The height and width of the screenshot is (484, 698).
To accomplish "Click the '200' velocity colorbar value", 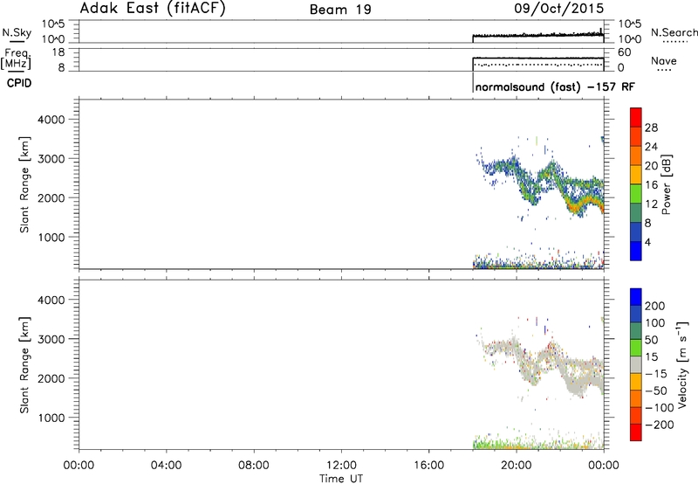I will (x=655, y=306).
